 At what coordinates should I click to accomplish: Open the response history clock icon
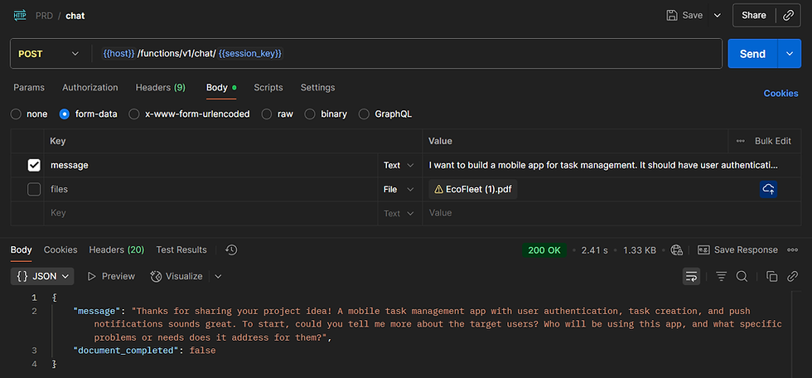[x=231, y=250]
